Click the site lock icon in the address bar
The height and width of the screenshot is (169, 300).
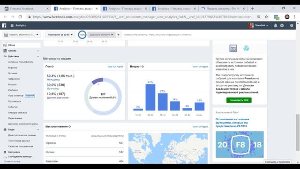(x=29, y=17)
